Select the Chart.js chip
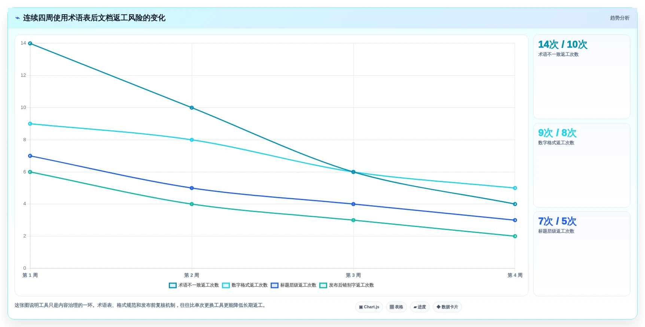 [x=369, y=307]
